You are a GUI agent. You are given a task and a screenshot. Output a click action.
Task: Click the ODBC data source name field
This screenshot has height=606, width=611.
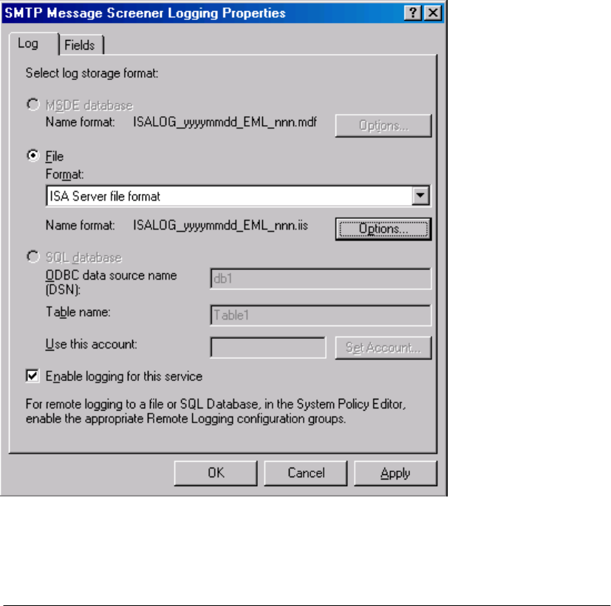point(321,278)
